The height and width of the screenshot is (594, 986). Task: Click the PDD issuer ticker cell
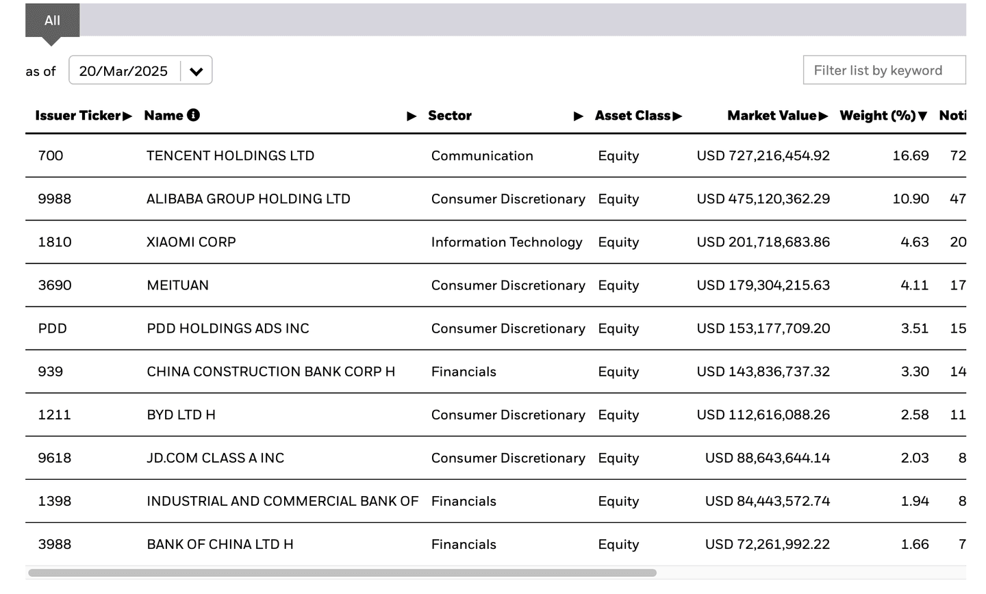[53, 328]
